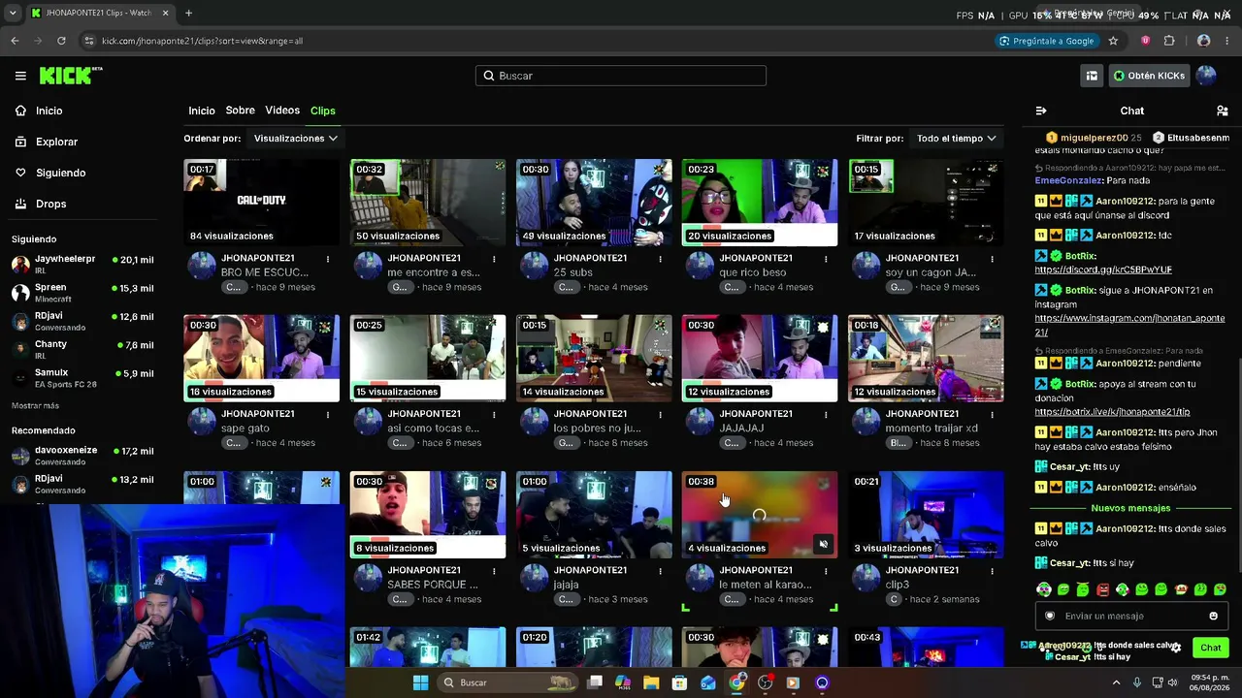Toggle the taskbar microphone icon

click(1136, 682)
